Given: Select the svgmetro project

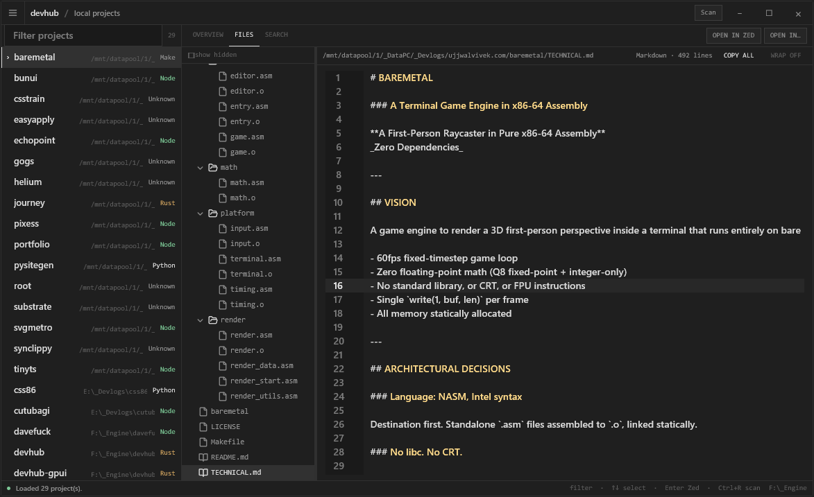Looking at the screenshot, I should click(91, 327).
